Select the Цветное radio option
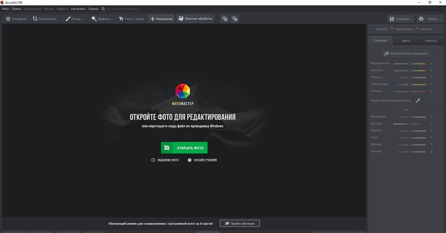 (x=379, y=29)
